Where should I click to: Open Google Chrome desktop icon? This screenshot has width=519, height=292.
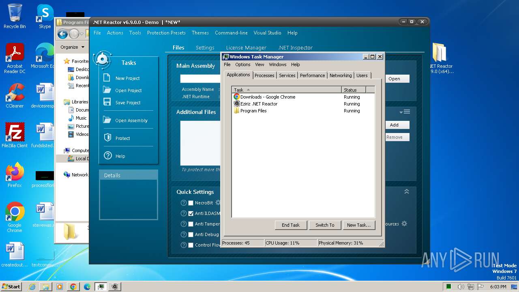click(x=15, y=217)
